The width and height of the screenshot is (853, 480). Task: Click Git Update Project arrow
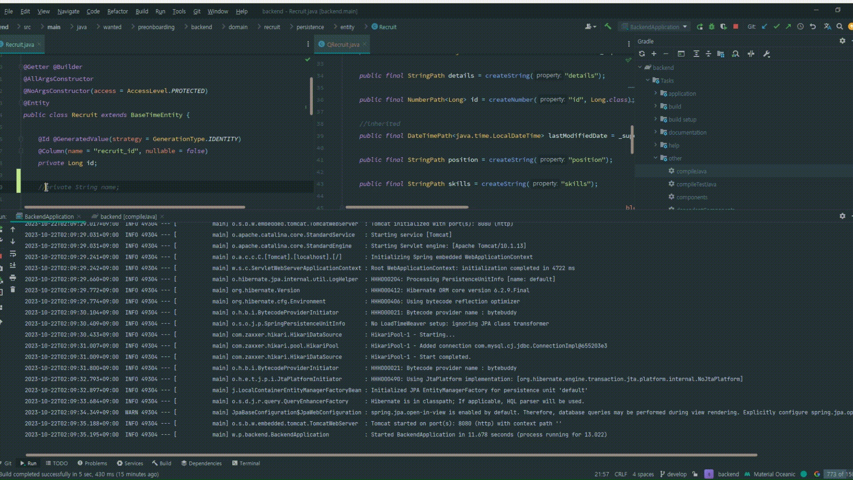(765, 27)
